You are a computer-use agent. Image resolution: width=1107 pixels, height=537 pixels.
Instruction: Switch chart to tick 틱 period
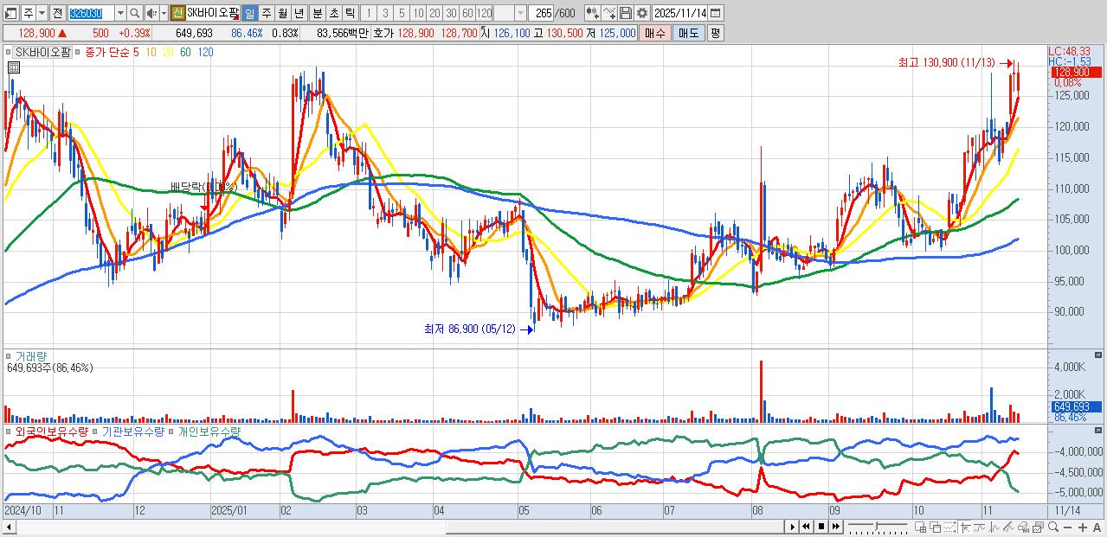click(349, 13)
